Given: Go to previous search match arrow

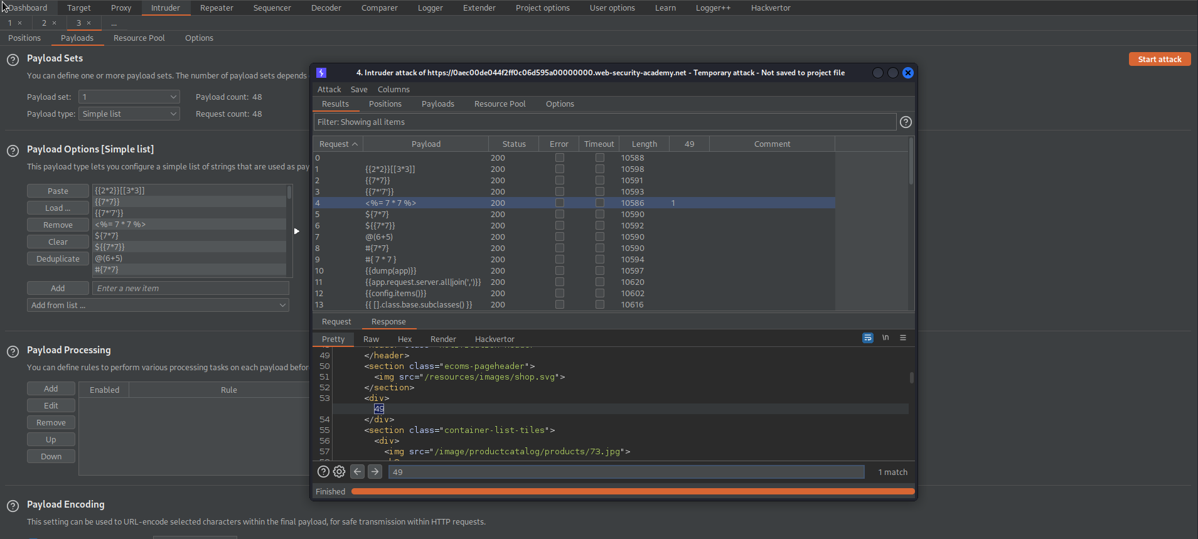Looking at the screenshot, I should click(x=358, y=472).
